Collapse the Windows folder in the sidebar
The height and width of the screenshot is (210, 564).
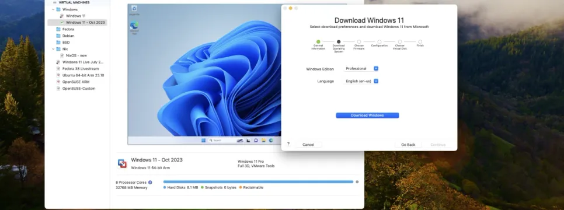pyautogui.click(x=53, y=9)
